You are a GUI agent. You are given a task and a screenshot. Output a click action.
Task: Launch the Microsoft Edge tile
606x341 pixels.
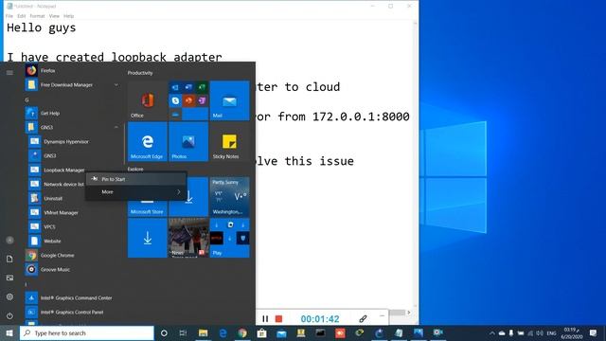pyautogui.click(x=148, y=141)
